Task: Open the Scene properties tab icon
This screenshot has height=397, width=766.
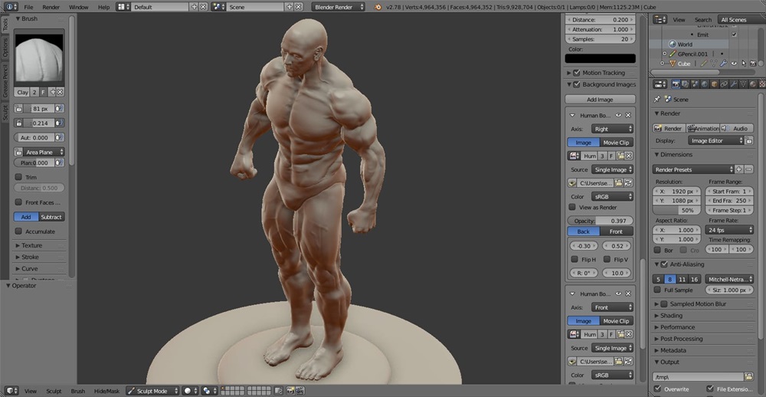Action: [695, 84]
